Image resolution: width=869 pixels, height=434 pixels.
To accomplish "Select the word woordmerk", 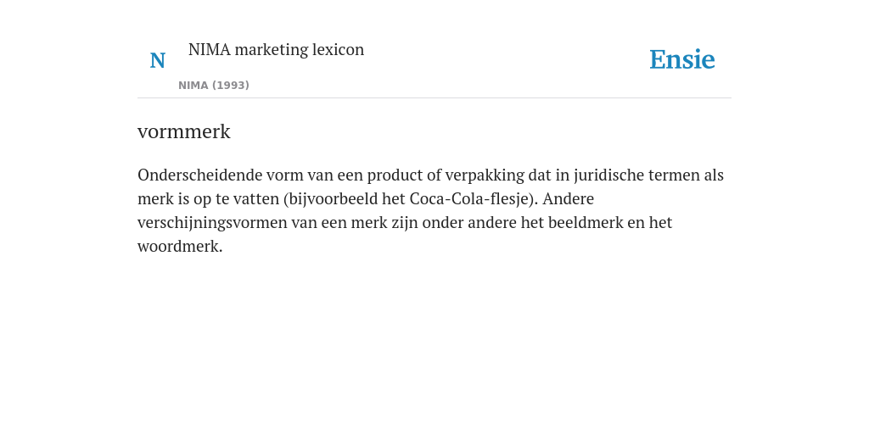I will 180,247.
